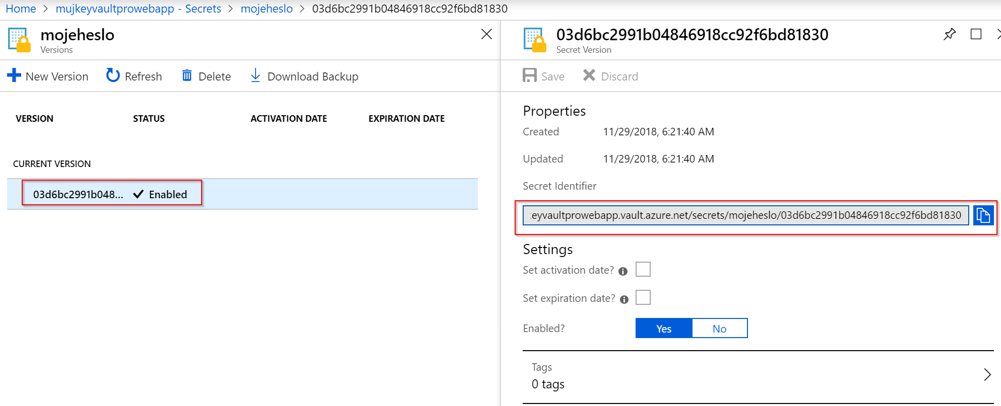The height and width of the screenshot is (406, 1001).
Task: Refresh the versions list
Action: (x=134, y=76)
